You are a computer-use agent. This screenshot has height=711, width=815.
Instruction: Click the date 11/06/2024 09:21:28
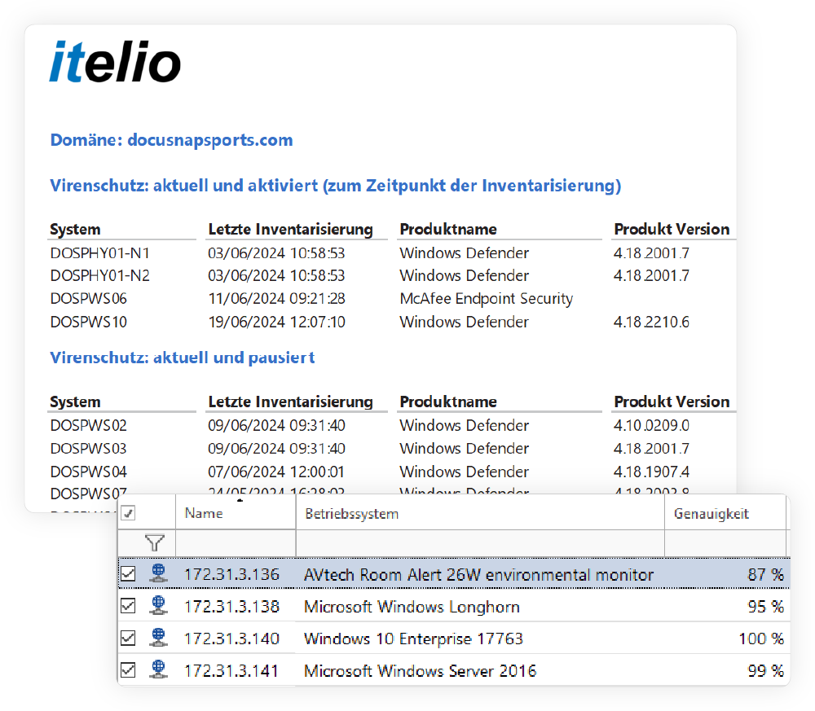pyautogui.click(x=276, y=299)
